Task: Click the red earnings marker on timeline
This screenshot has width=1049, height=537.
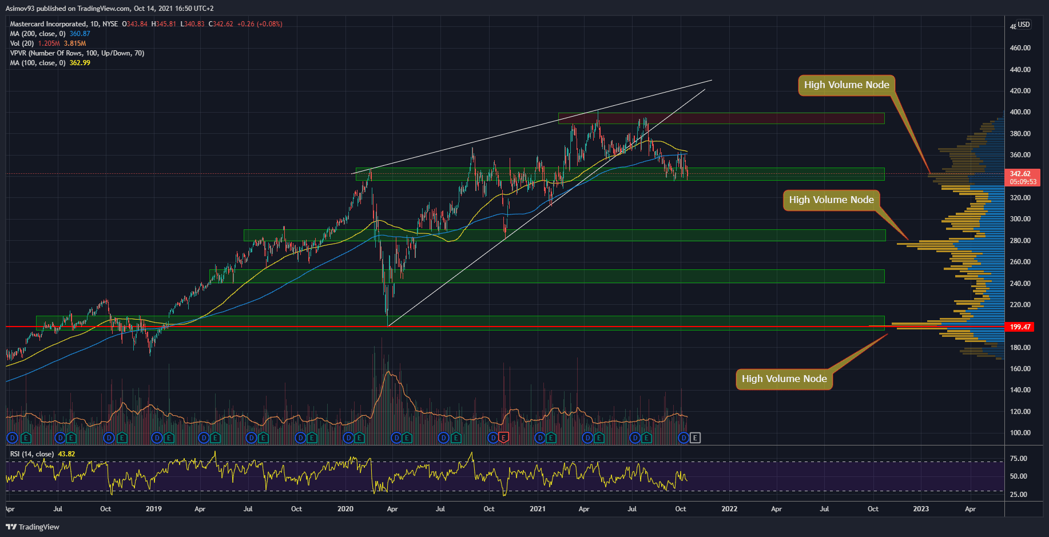Action: coord(503,438)
